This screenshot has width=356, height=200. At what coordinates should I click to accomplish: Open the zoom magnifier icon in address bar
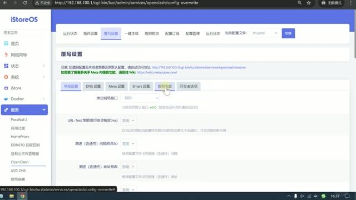click(299, 3)
